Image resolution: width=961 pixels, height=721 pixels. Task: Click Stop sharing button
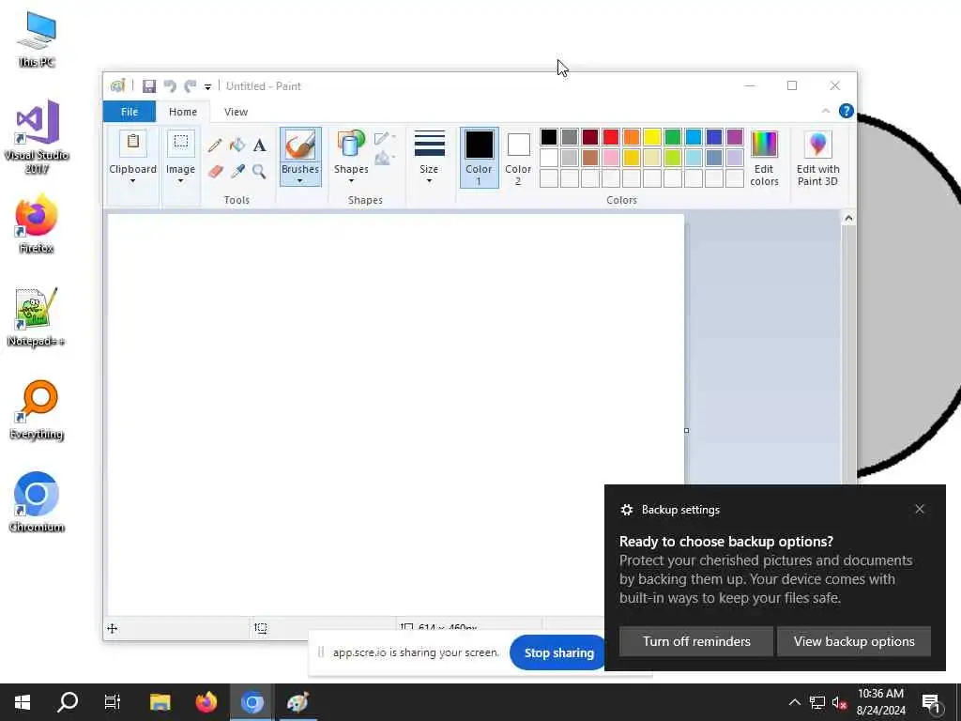[558, 653]
